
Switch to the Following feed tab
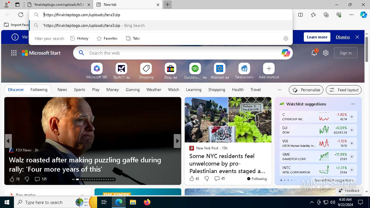(x=39, y=90)
